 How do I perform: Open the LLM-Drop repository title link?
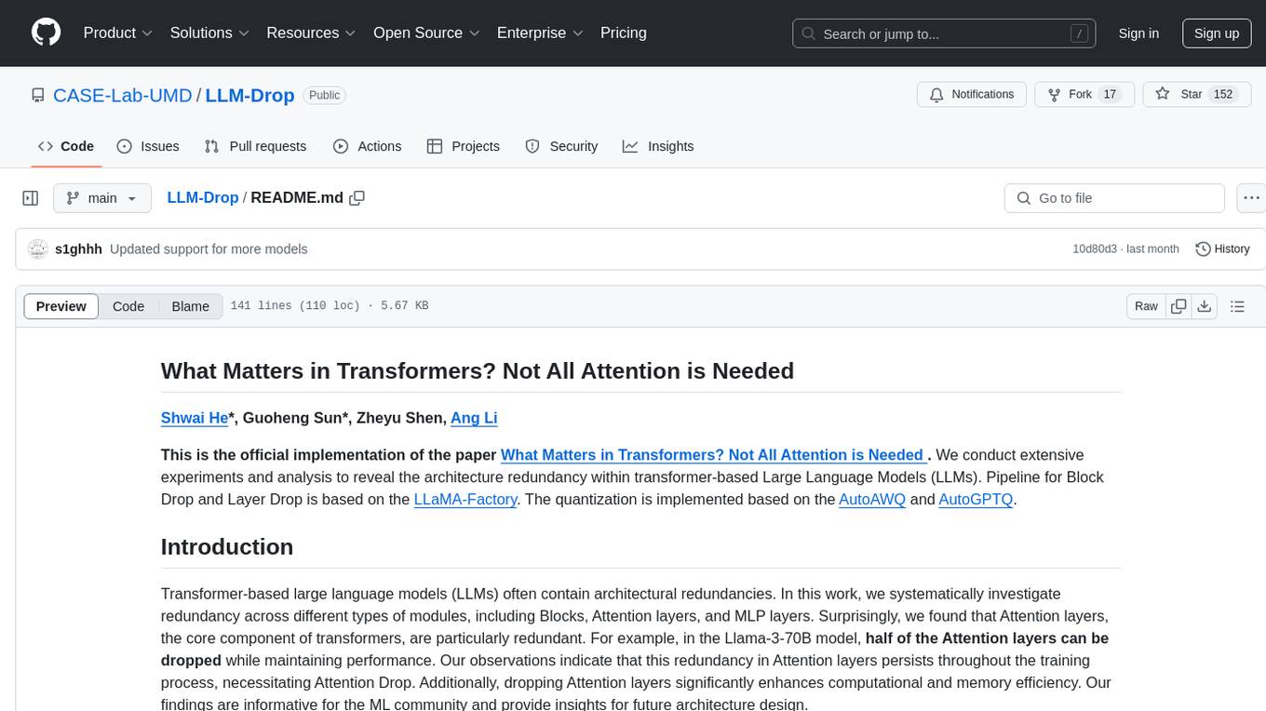coord(249,95)
